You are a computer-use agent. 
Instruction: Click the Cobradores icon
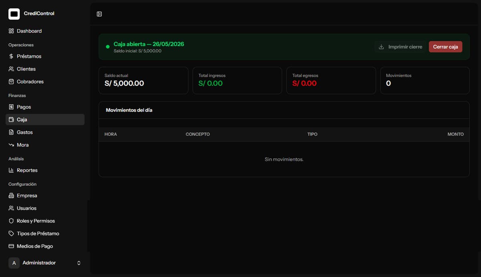tap(11, 82)
